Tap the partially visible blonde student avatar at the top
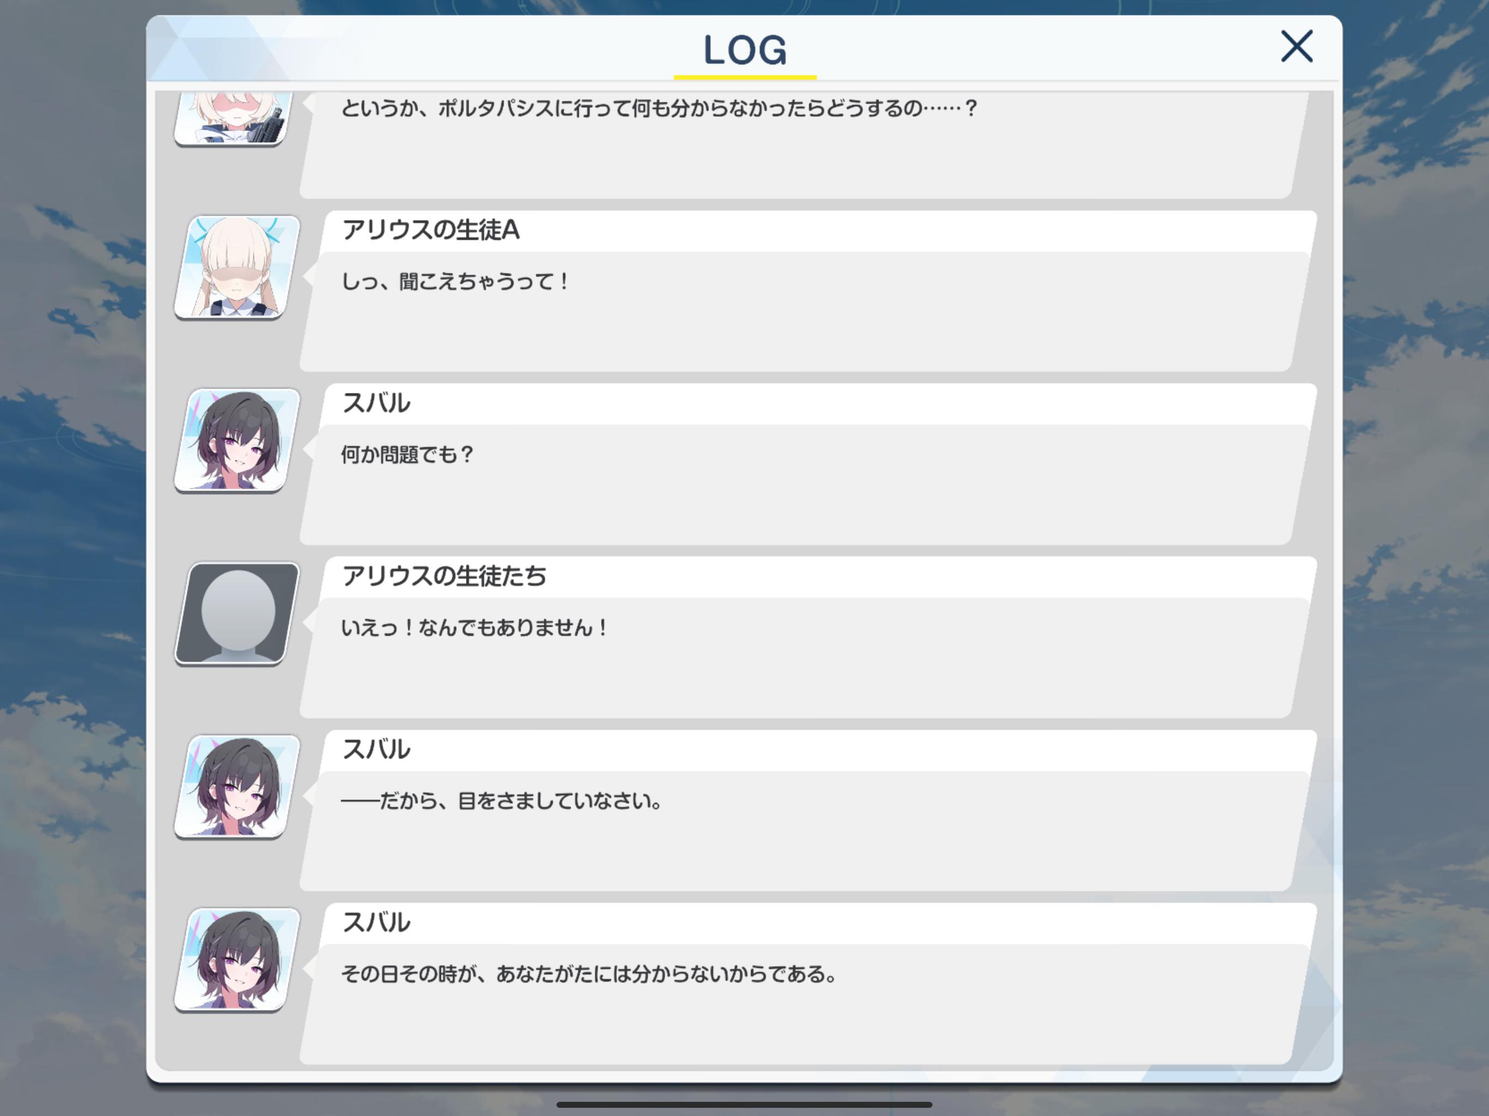The image size is (1489, 1116). tap(231, 118)
